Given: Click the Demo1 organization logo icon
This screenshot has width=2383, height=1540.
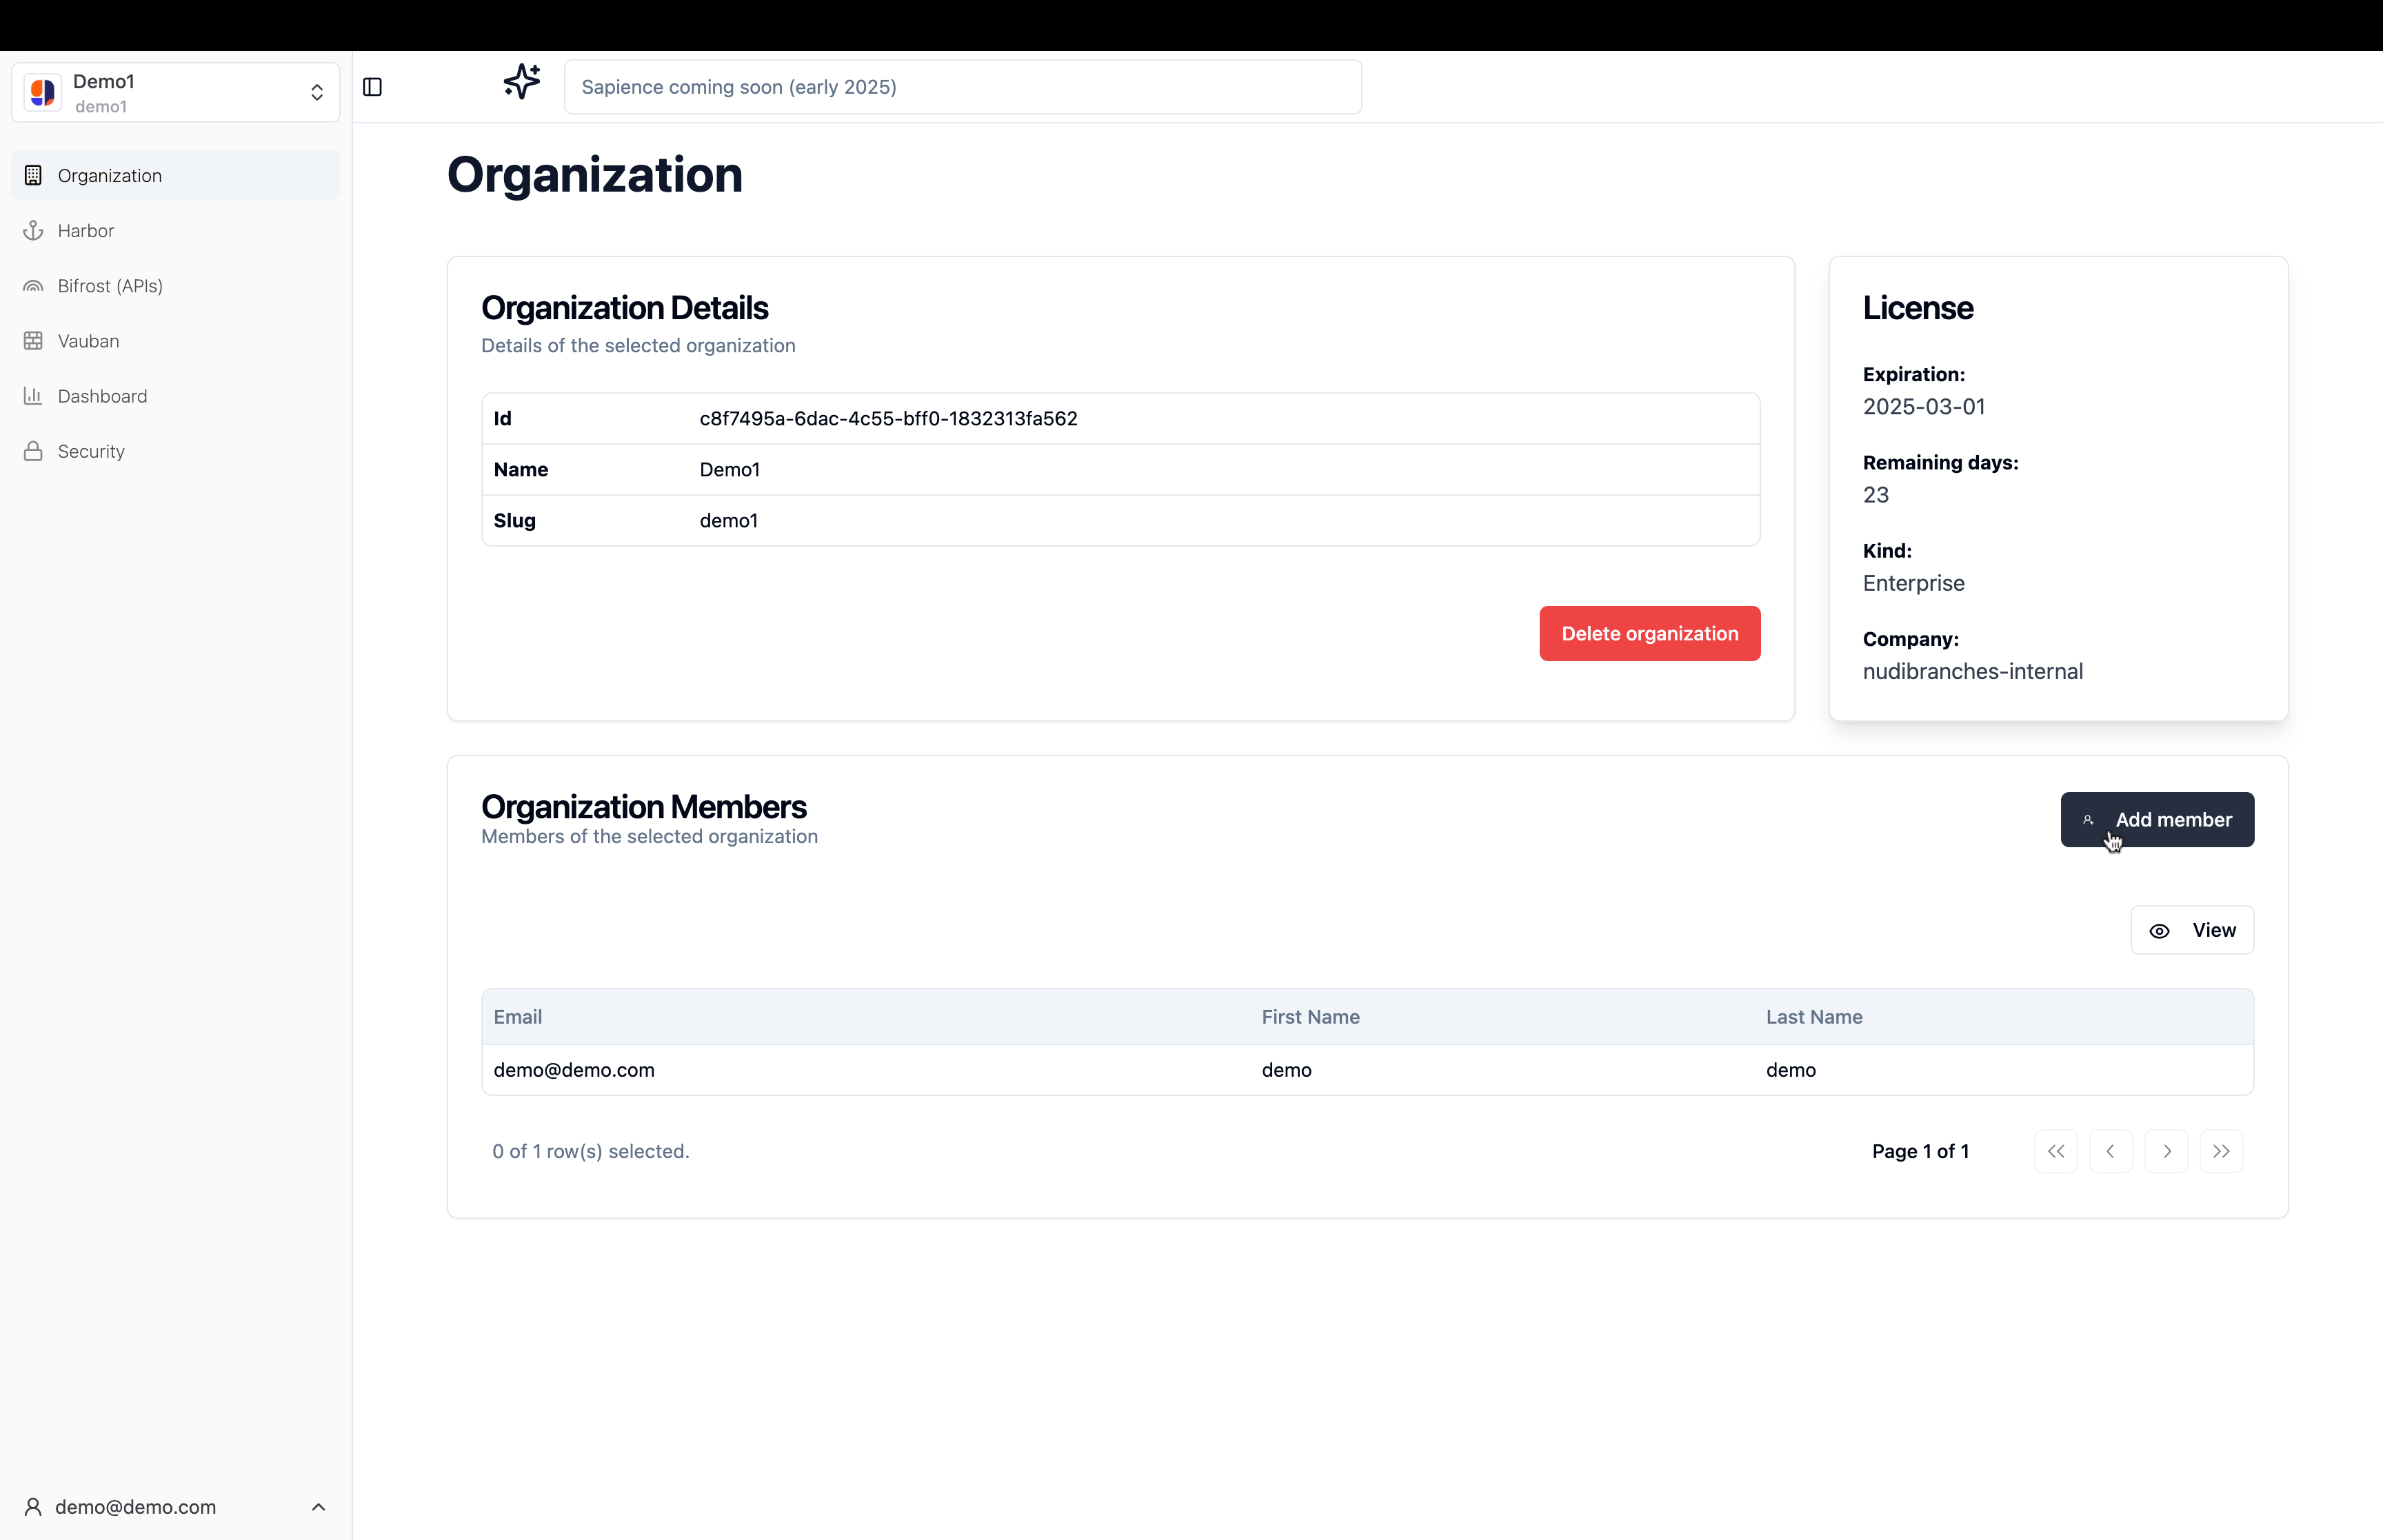Looking at the screenshot, I should click(x=43, y=92).
